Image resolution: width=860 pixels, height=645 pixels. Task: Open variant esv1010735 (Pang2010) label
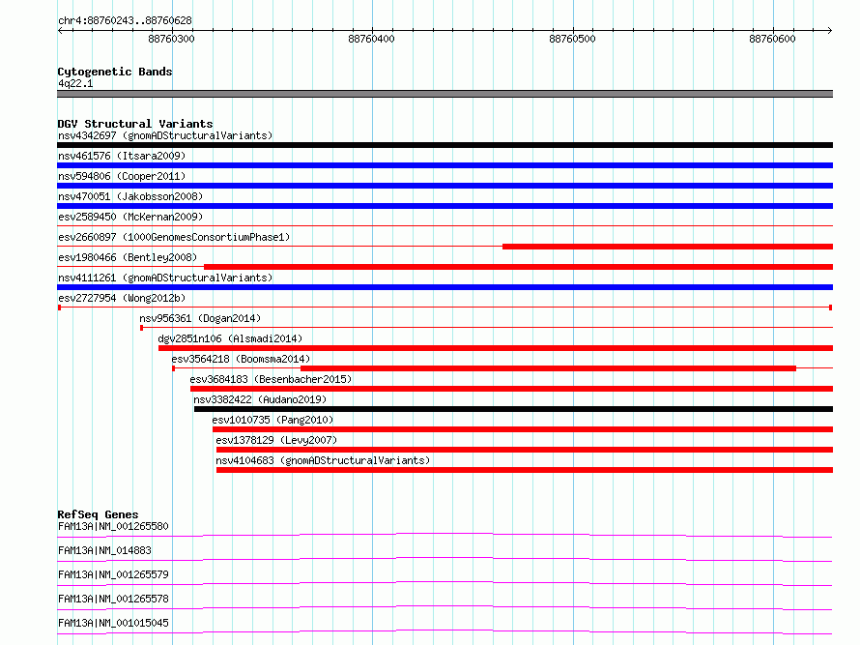tap(272, 420)
